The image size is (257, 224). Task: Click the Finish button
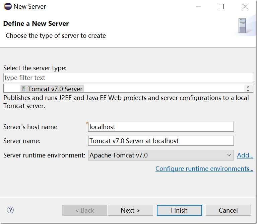[179, 210]
